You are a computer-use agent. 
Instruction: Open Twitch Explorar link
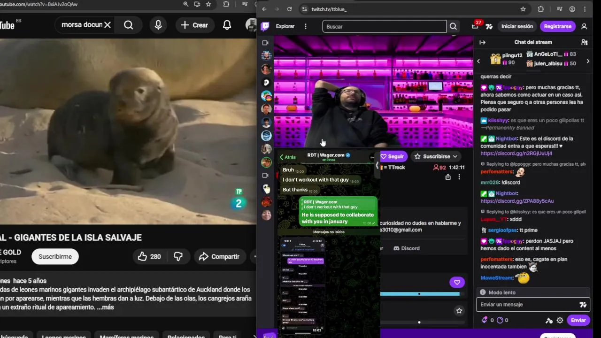(285, 26)
